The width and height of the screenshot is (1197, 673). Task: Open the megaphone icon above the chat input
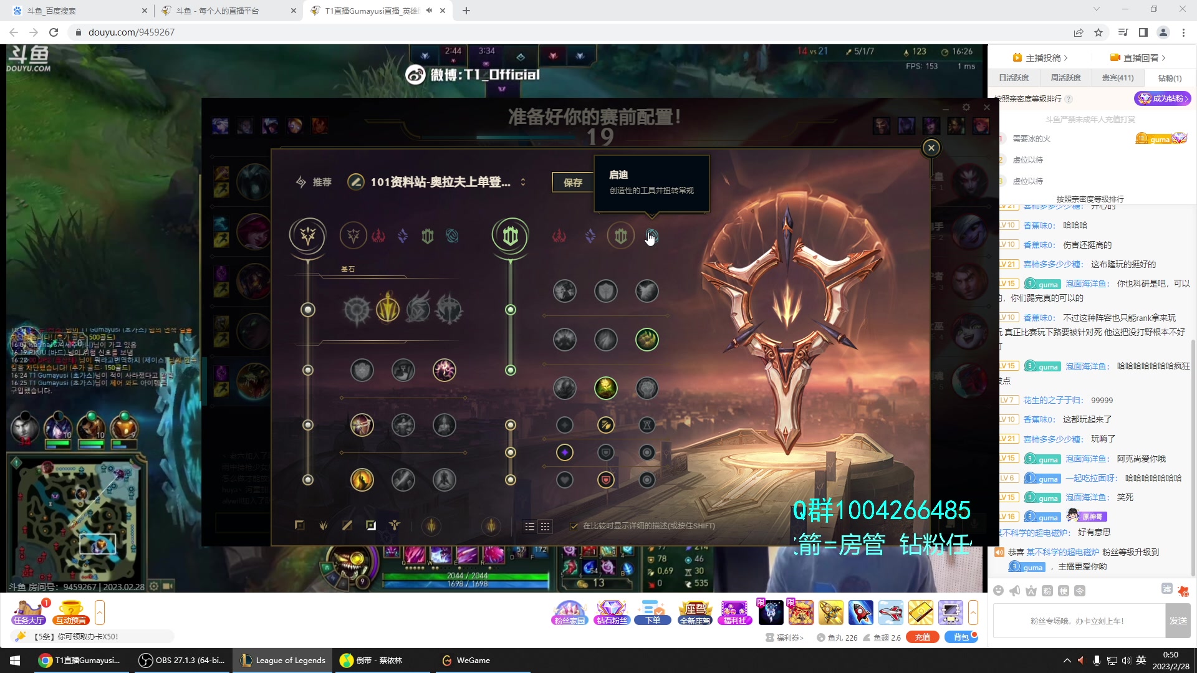[x=1015, y=591]
